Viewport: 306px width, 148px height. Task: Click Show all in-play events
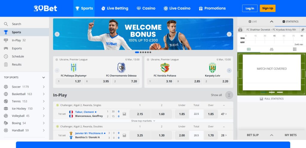[216, 95]
